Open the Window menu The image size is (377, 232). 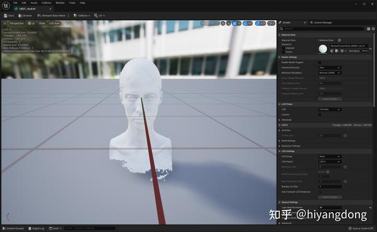point(60,3)
